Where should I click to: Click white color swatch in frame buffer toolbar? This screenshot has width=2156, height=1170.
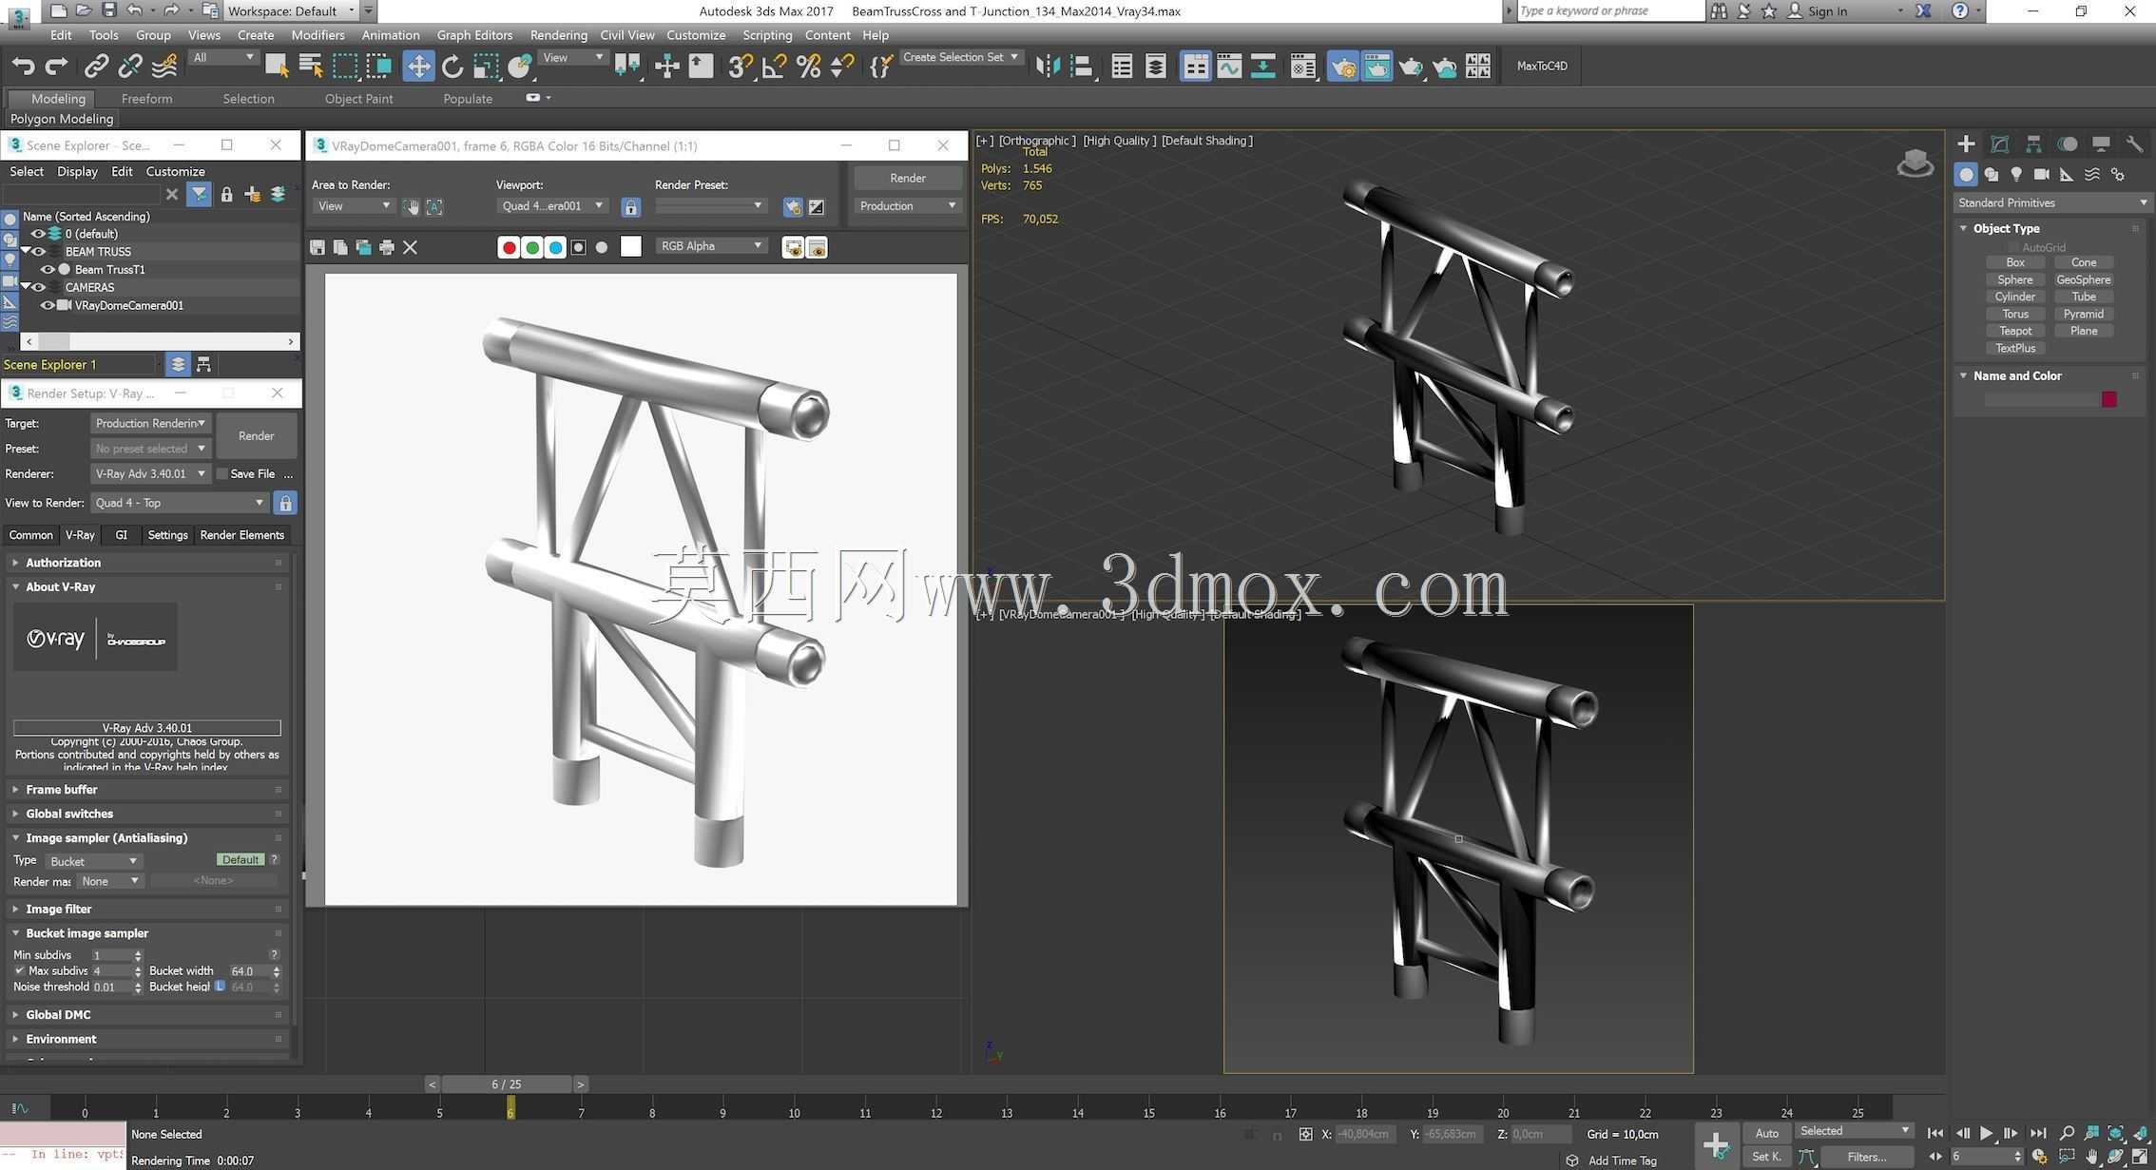631,247
